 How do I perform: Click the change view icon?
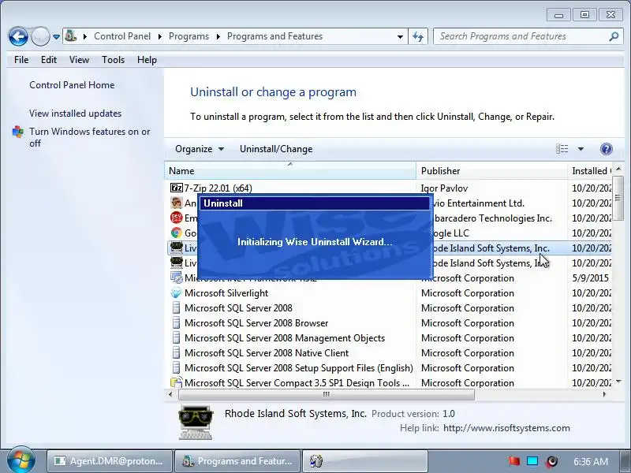562,149
